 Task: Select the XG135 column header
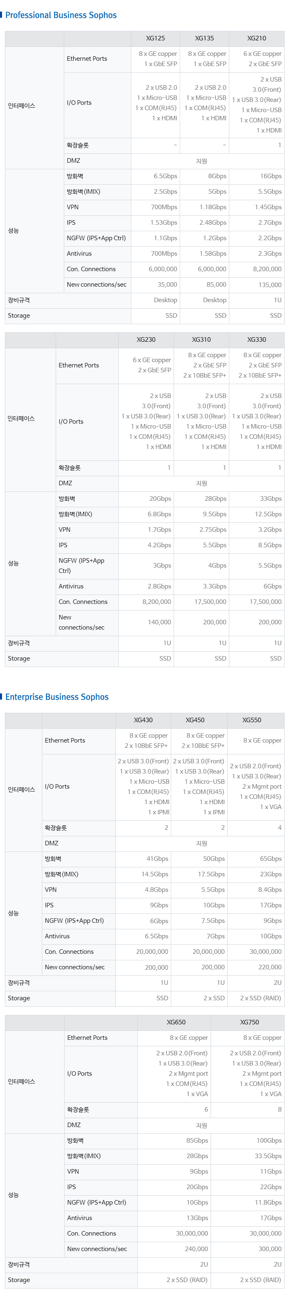click(x=205, y=38)
